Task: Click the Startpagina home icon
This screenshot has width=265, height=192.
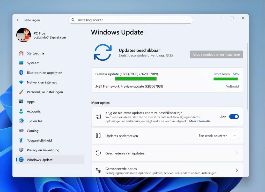Action: pyautogui.click(x=21, y=53)
